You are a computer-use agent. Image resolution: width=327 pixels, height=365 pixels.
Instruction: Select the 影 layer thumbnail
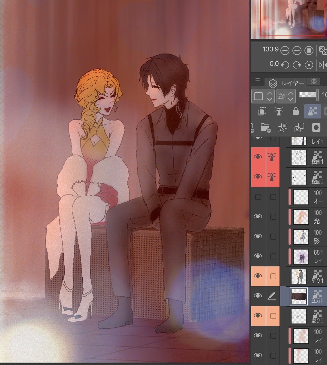[301, 237]
